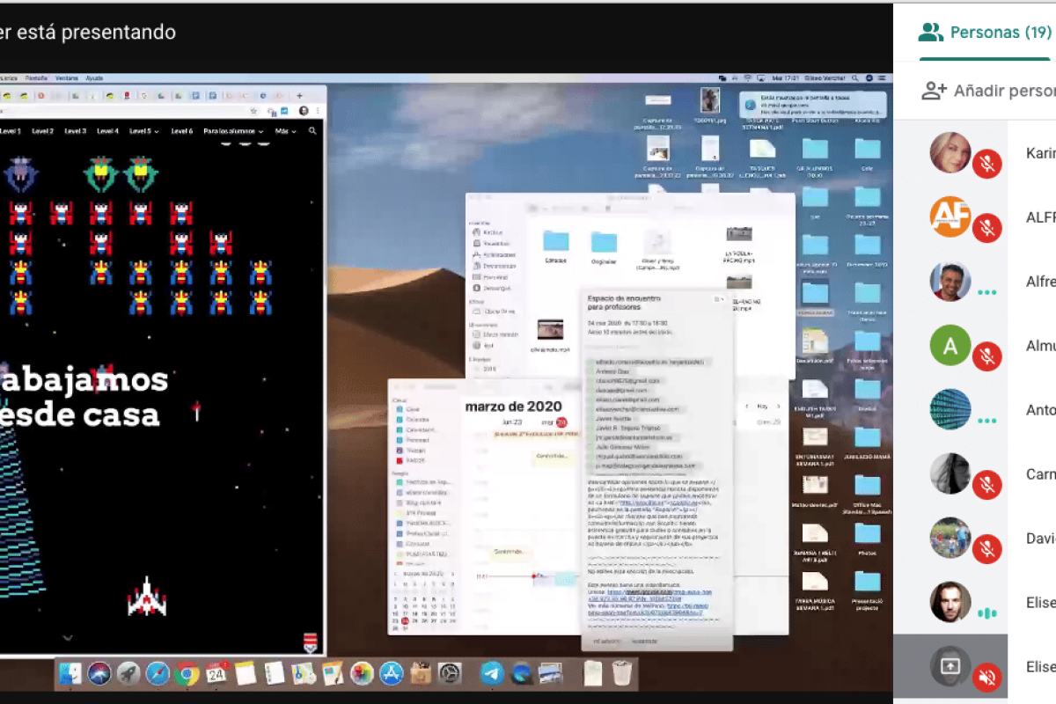Screen dimensions: 1056x704
Task: Open the Originales folder in Finder
Action: tap(604, 246)
